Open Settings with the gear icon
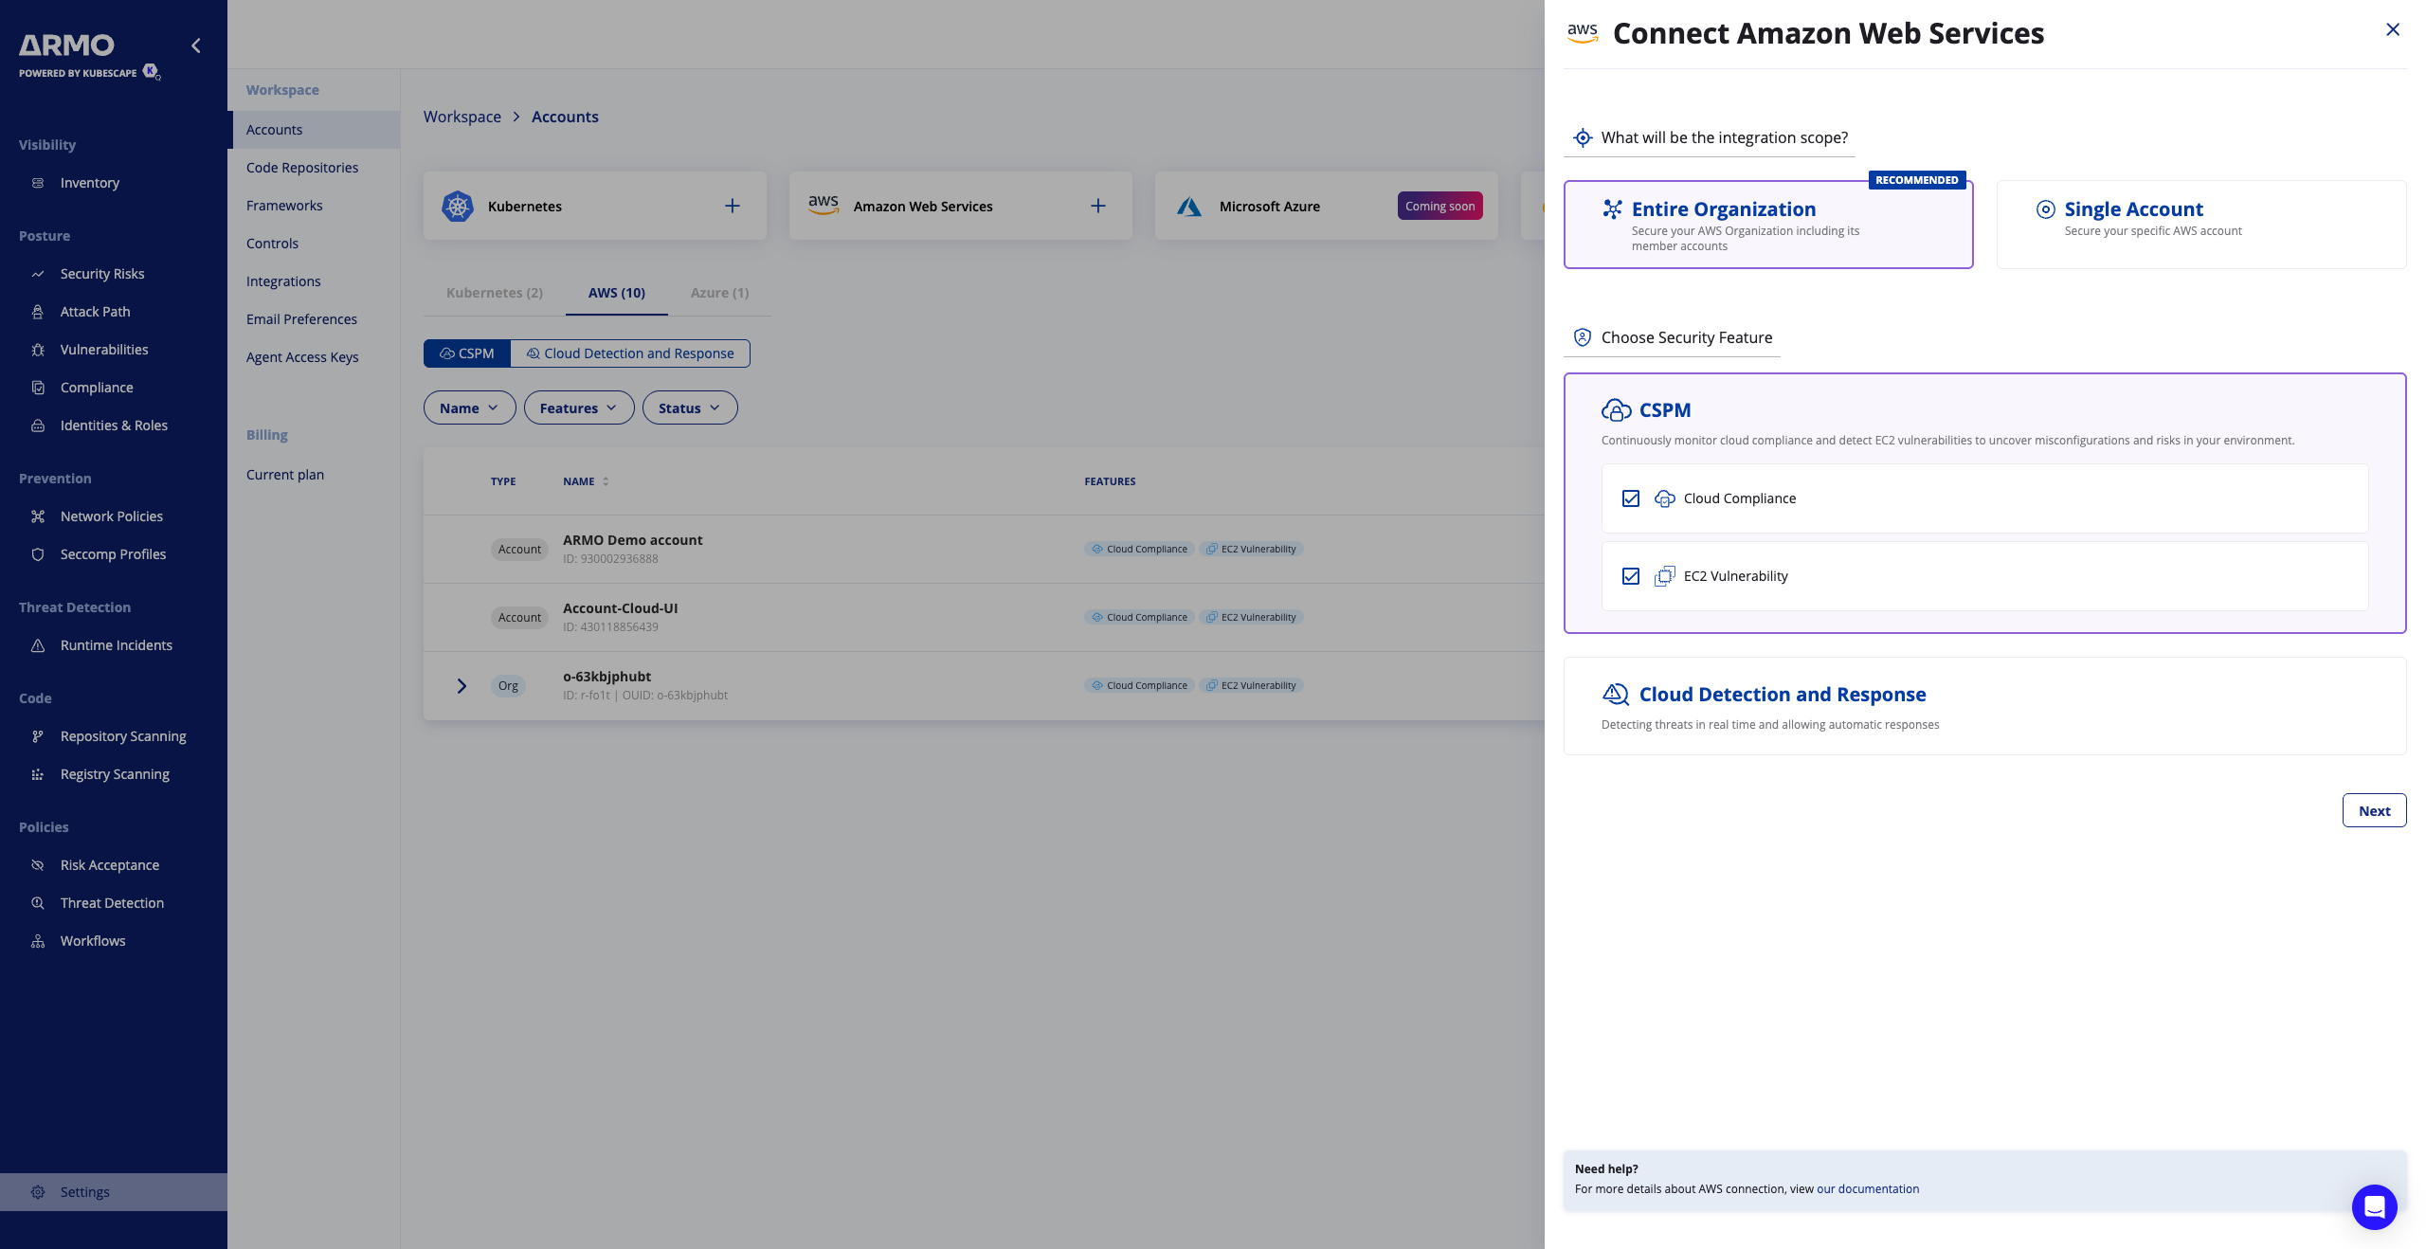Screen dimensions: 2426x1249 pyautogui.click(x=38, y=1192)
